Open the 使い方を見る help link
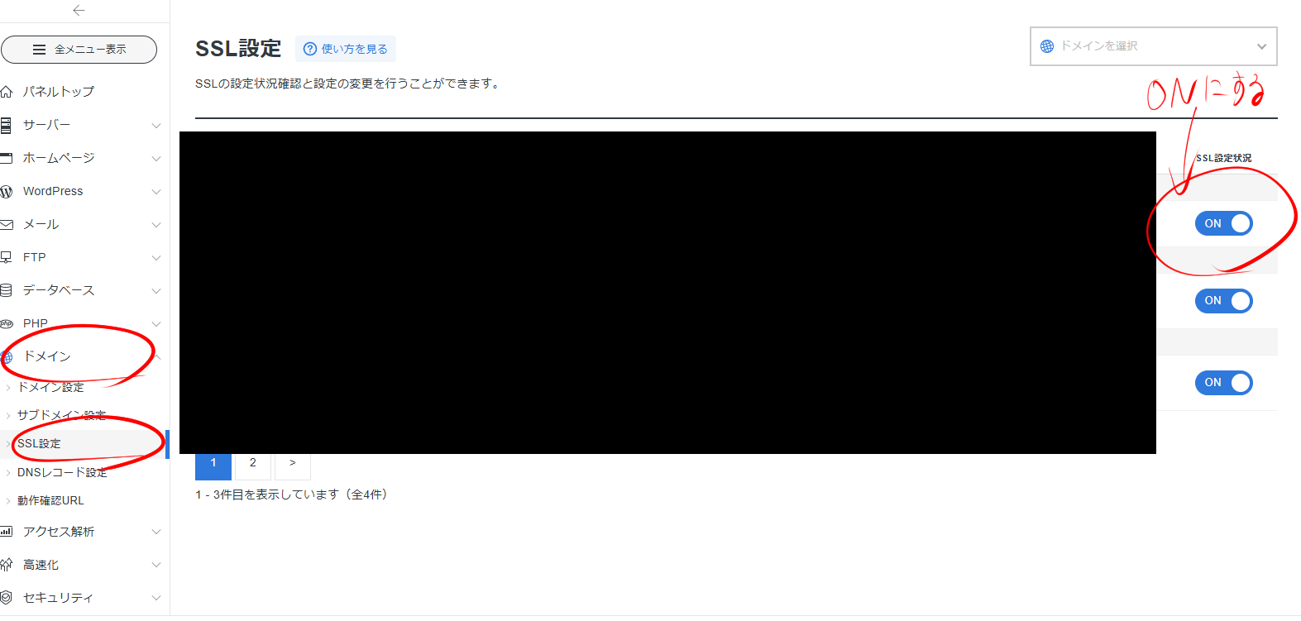This screenshot has width=1301, height=621. 346,49
